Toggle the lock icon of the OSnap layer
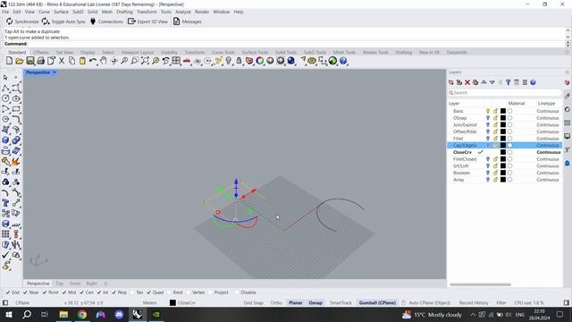This screenshot has width=572, height=322. pos(495,118)
